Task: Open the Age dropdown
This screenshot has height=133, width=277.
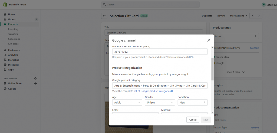Action: 127,102
